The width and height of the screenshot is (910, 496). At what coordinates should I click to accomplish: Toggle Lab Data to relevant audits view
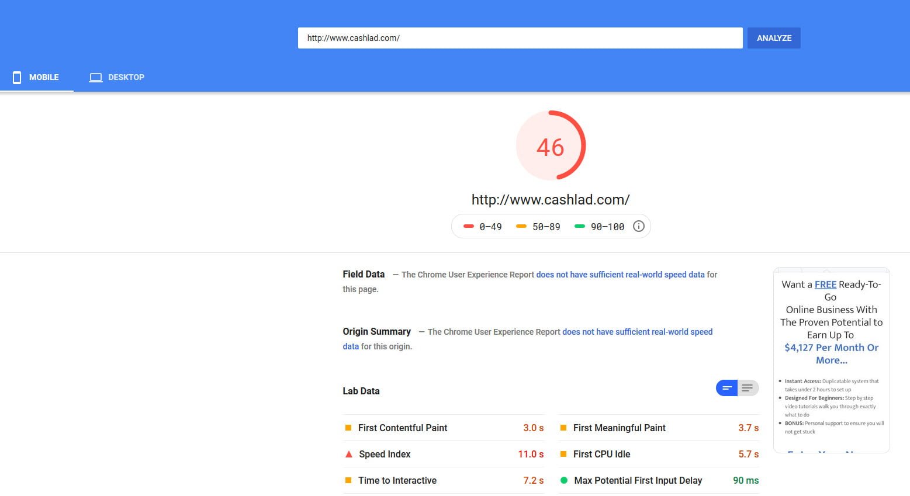click(748, 387)
